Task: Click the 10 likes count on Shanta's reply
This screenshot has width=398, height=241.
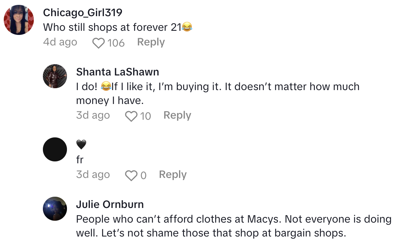Action: 146,116
